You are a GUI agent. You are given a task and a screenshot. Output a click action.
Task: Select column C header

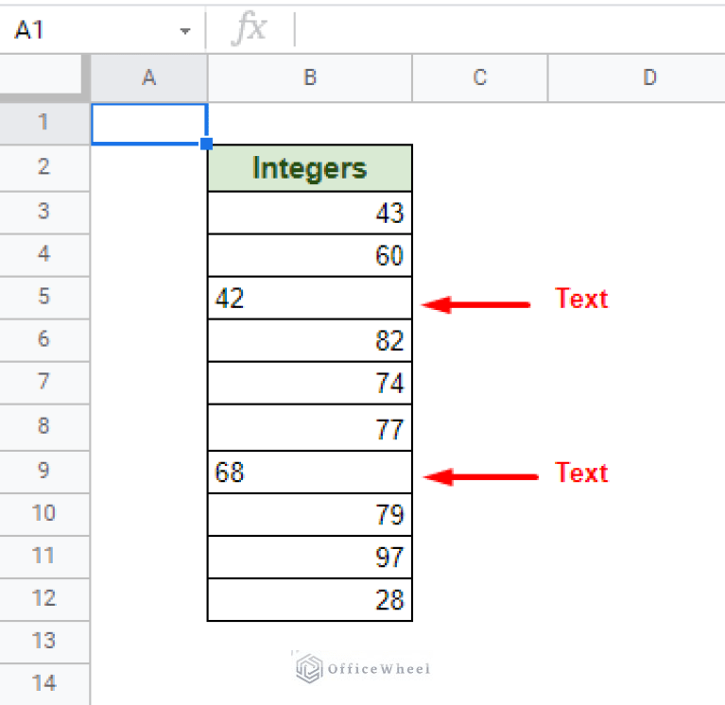(x=479, y=78)
